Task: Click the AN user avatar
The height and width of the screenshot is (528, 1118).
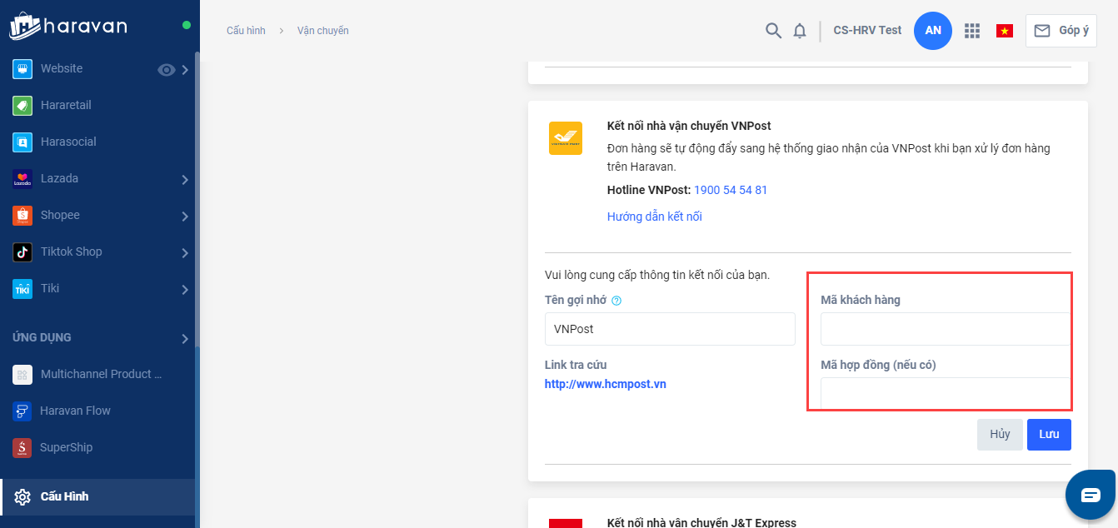Action: [x=933, y=31]
